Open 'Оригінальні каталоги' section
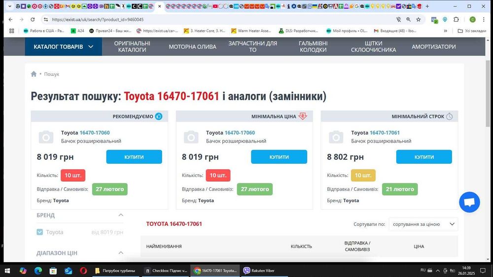493x277 pixels. [132, 46]
